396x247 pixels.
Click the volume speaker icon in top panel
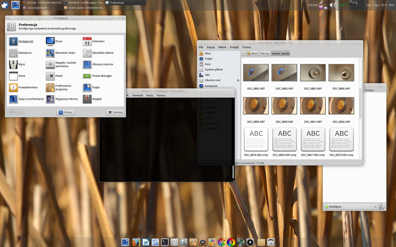click(x=333, y=5)
